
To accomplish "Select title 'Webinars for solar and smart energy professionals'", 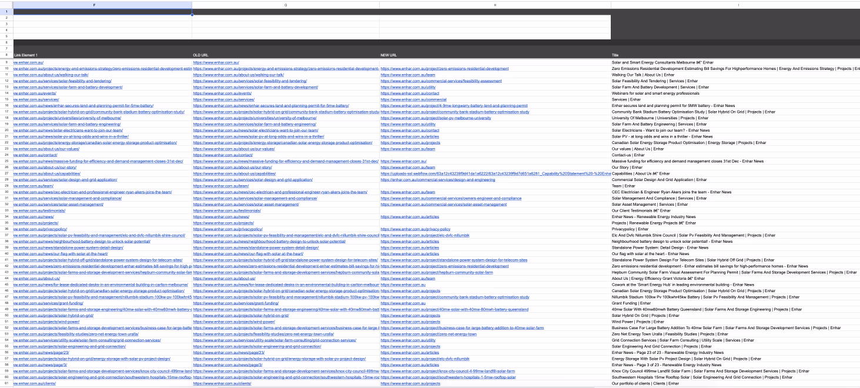I will click(655, 93).
